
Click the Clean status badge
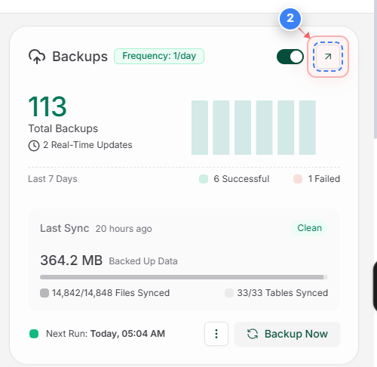[x=309, y=228]
